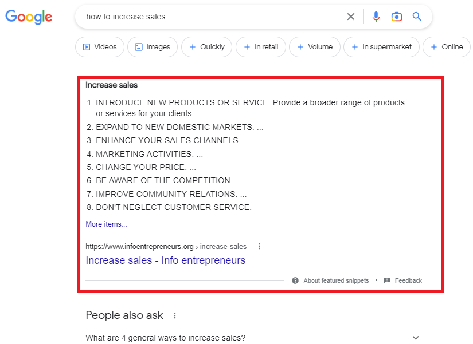The image size is (473, 344).
Task: Open 'Increase sales - Info entrepreneurs' result
Action: [x=165, y=260]
